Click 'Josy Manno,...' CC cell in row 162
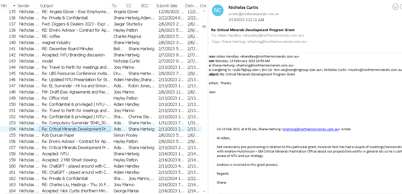This screenshot has width=402, height=194. click(141, 178)
